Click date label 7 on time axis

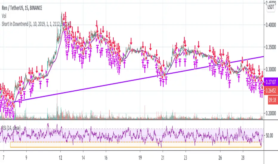pyautogui.click(x=3, y=158)
